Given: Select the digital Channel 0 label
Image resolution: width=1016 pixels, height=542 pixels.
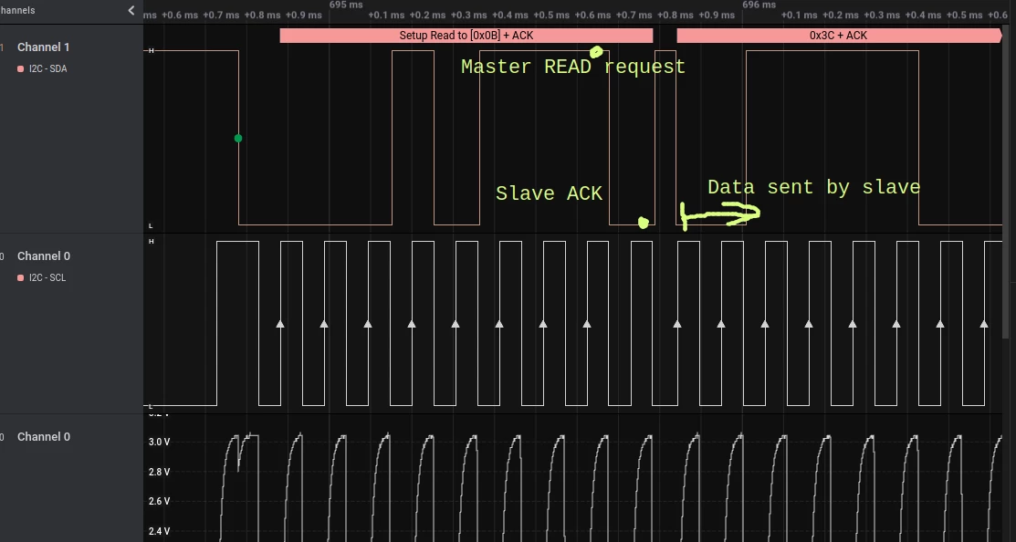Looking at the screenshot, I should coord(44,256).
